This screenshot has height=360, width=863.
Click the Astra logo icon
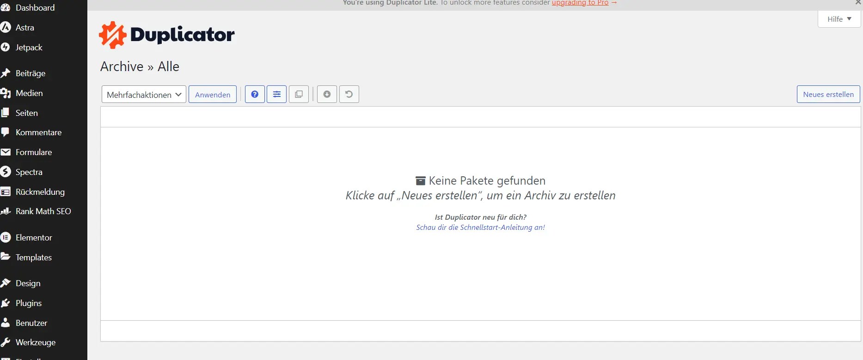pyautogui.click(x=5, y=27)
